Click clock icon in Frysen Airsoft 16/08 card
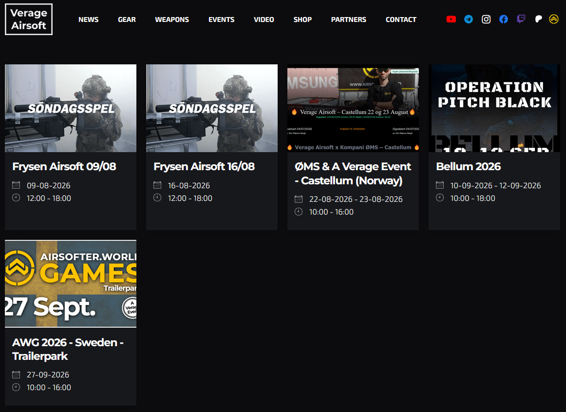The image size is (566, 412). (x=157, y=197)
